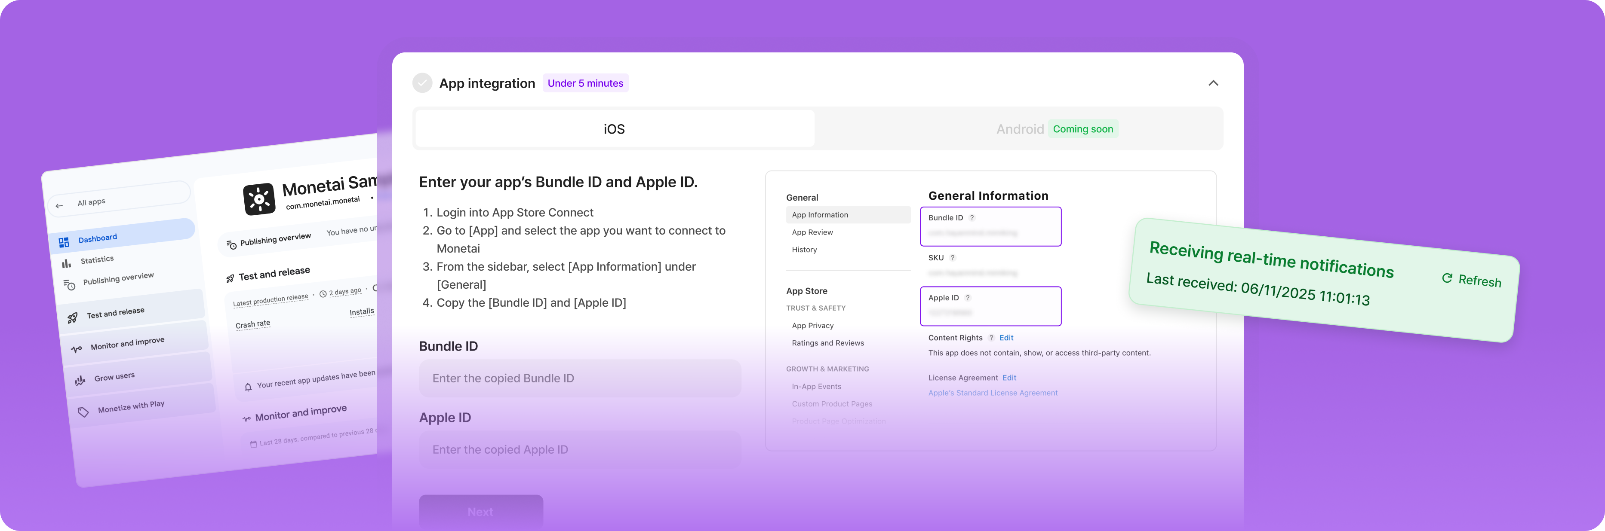Screen dimensions: 1605x531
Task: Click the Monetize with Play tag icon
Action: (83, 412)
